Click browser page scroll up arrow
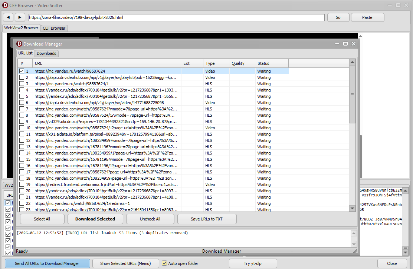Viewport: 413px width, 269px height. tap(360, 36)
